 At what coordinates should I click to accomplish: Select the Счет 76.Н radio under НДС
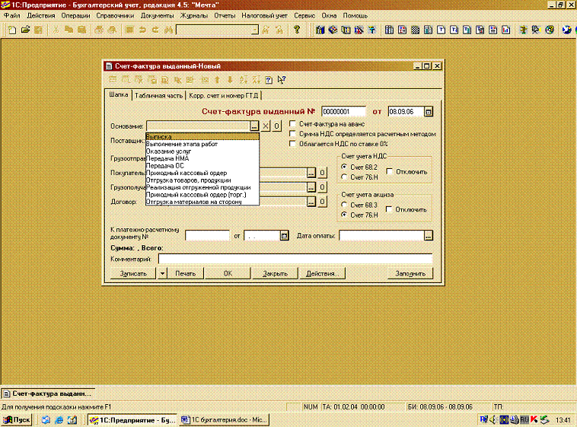[345, 177]
